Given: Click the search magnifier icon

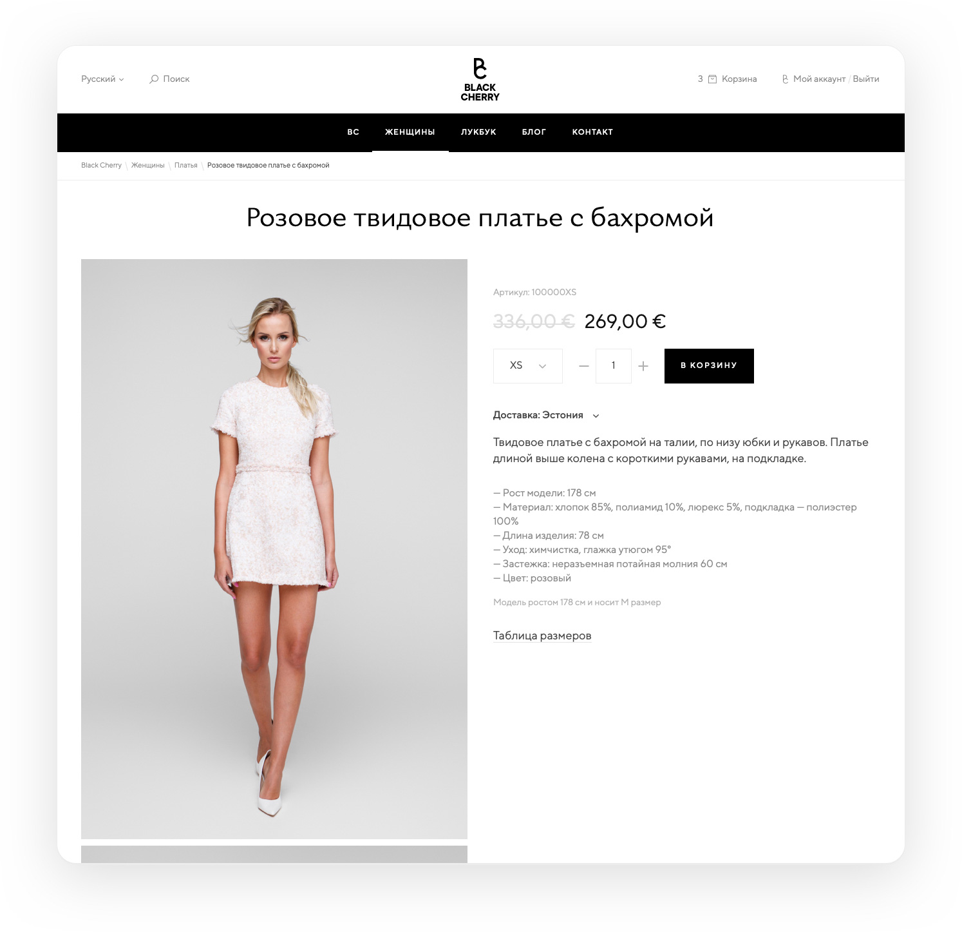Looking at the screenshot, I should point(154,79).
